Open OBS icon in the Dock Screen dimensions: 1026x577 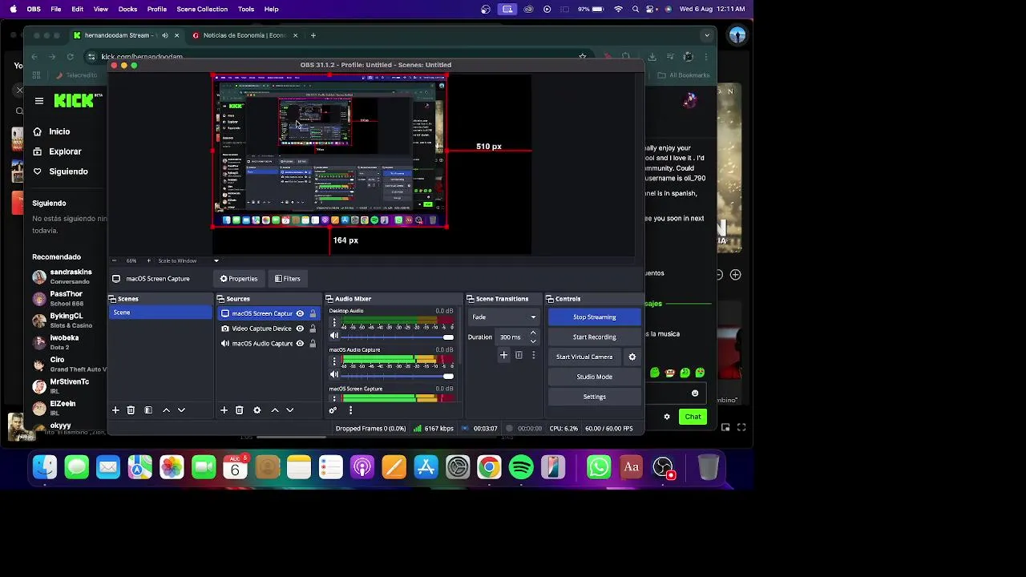(x=663, y=467)
